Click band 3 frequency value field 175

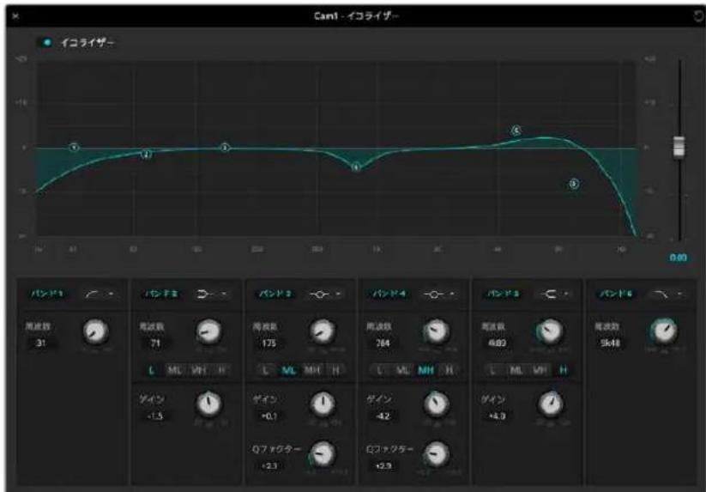tap(269, 343)
